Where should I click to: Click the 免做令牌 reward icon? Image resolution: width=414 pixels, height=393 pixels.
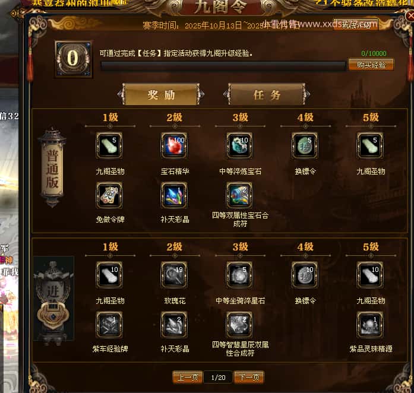pyautogui.click(x=109, y=195)
